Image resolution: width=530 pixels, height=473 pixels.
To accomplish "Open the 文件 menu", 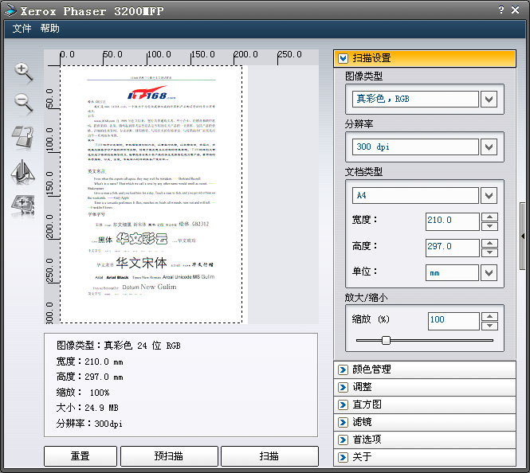I will click(x=22, y=29).
